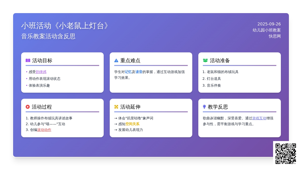
Task: Click the 快思网 source text
Action: [275, 36]
